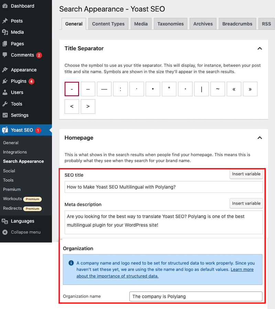Select the tilde title separator
The image size is (275, 309).
(x=218, y=89)
